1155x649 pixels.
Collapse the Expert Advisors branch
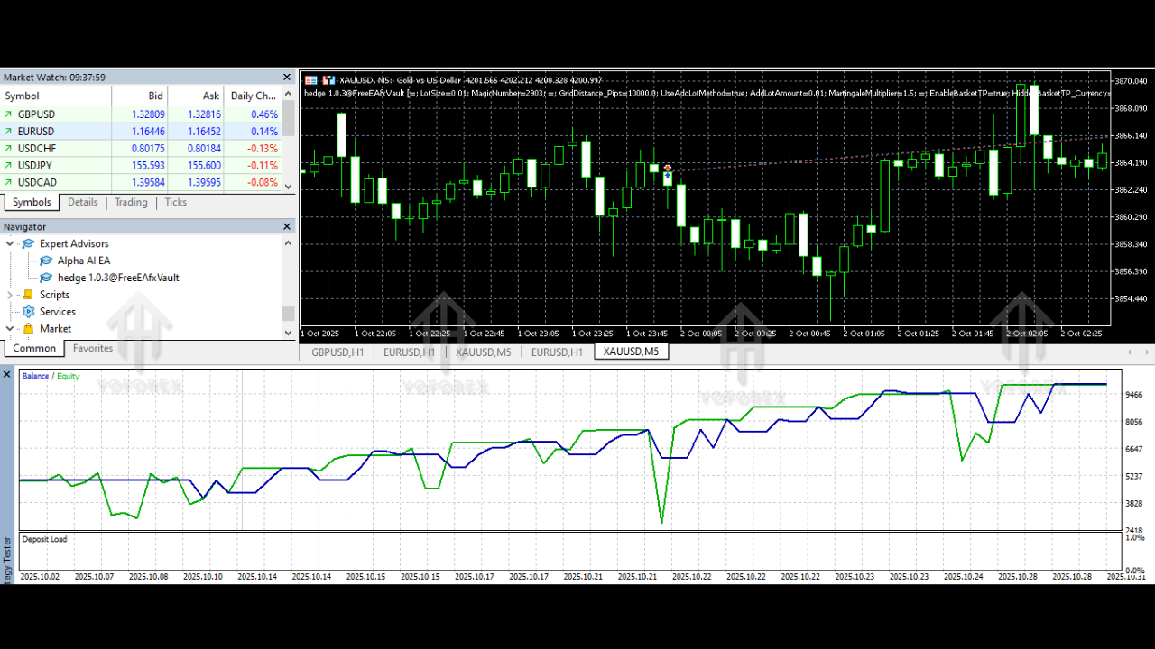click(x=9, y=243)
